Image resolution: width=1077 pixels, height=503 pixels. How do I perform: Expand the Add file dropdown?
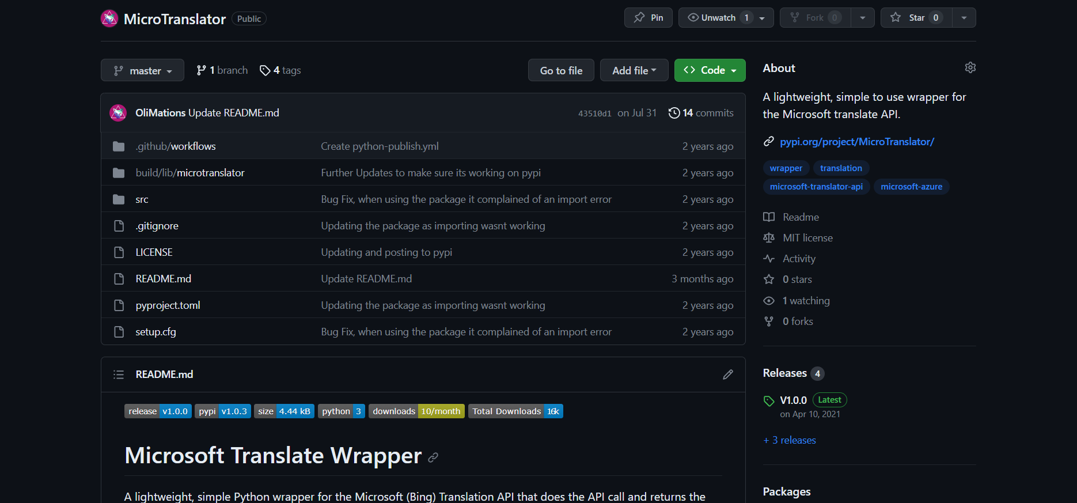pos(634,70)
